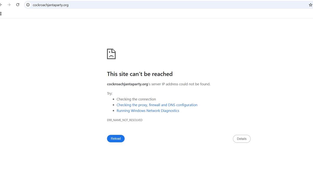313x176 pixels.
Task: Click the blue Reload button
Action: tap(116, 139)
